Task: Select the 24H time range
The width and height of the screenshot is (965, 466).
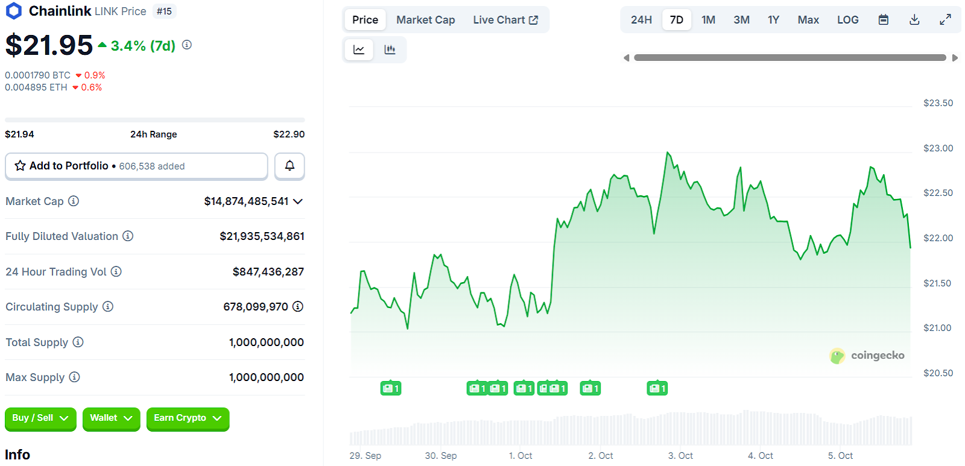Action: click(x=641, y=20)
